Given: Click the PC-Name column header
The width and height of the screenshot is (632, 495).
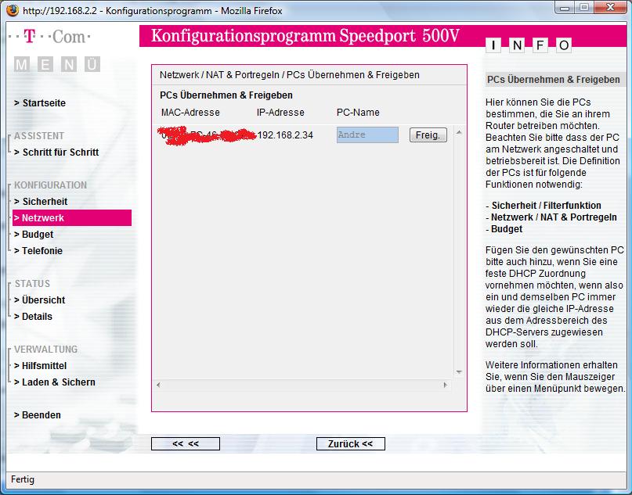Looking at the screenshot, I should [358, 113].
